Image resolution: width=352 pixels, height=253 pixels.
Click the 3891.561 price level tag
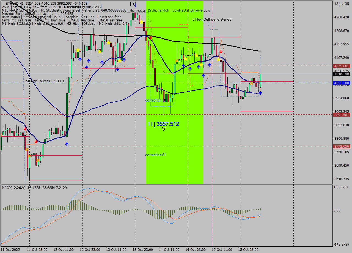(x=341, y=115)
